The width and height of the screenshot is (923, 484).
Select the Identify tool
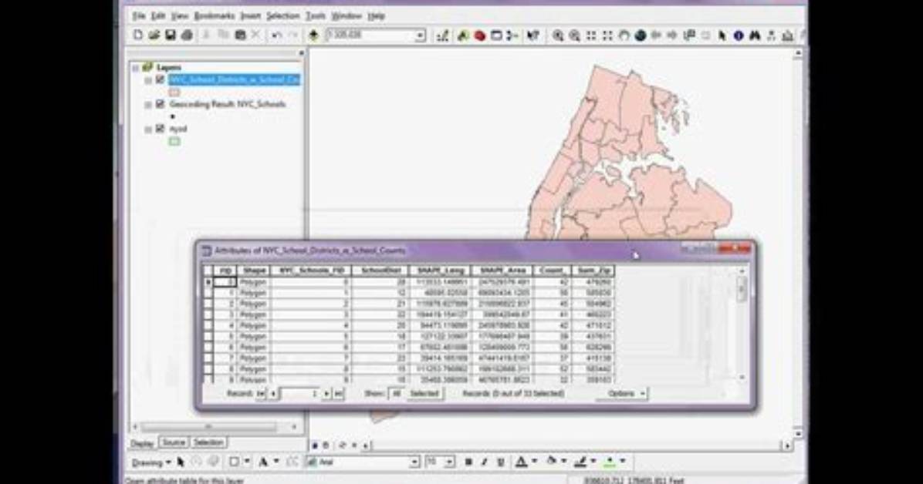[x=738, y=36]
